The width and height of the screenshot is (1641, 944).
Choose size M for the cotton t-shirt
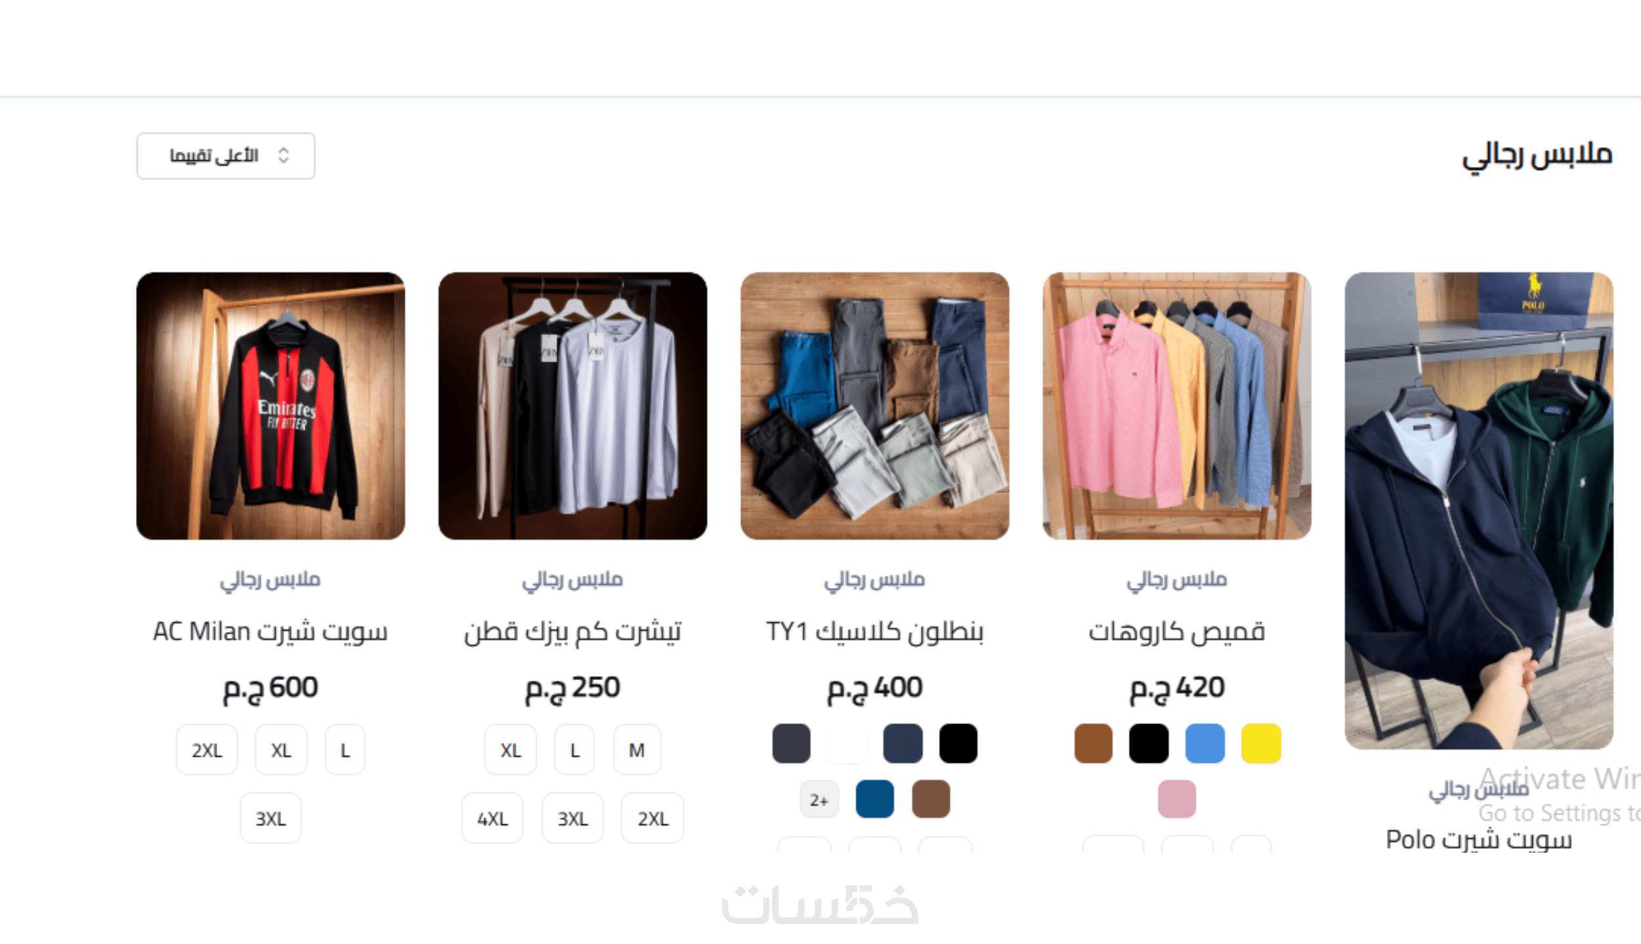tap(637, 750)
